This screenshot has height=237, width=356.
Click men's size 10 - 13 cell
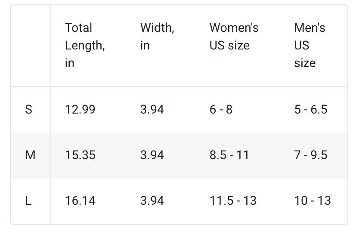(313, 201)
